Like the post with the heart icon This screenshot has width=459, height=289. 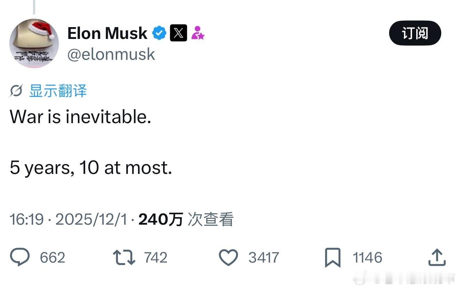click(x=228, y=257)
